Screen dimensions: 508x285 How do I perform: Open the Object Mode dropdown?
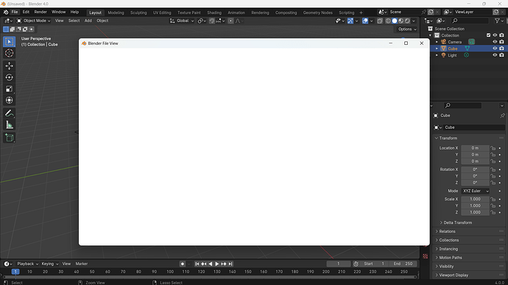[x=33, y=21]
